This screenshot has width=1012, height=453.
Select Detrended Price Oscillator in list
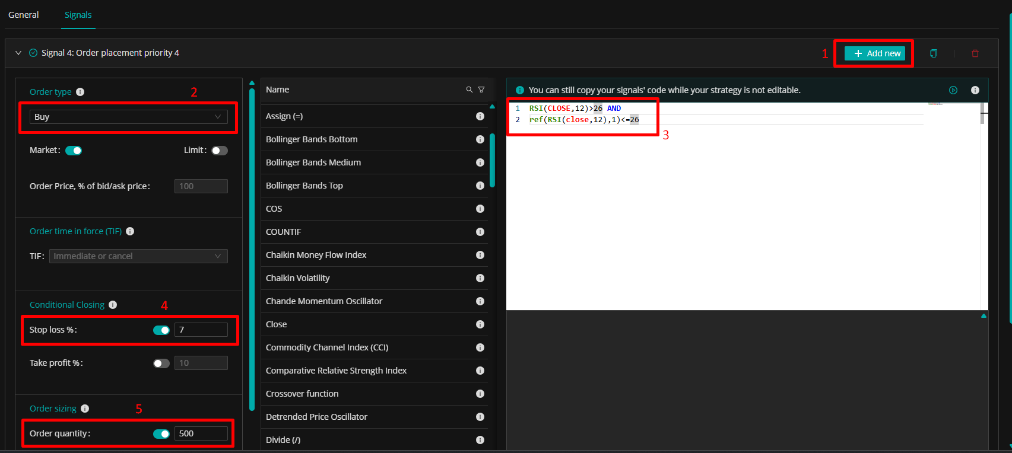(316, 417)
